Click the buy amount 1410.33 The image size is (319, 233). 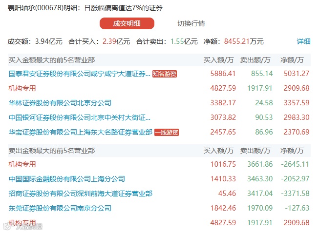point(223,178)
